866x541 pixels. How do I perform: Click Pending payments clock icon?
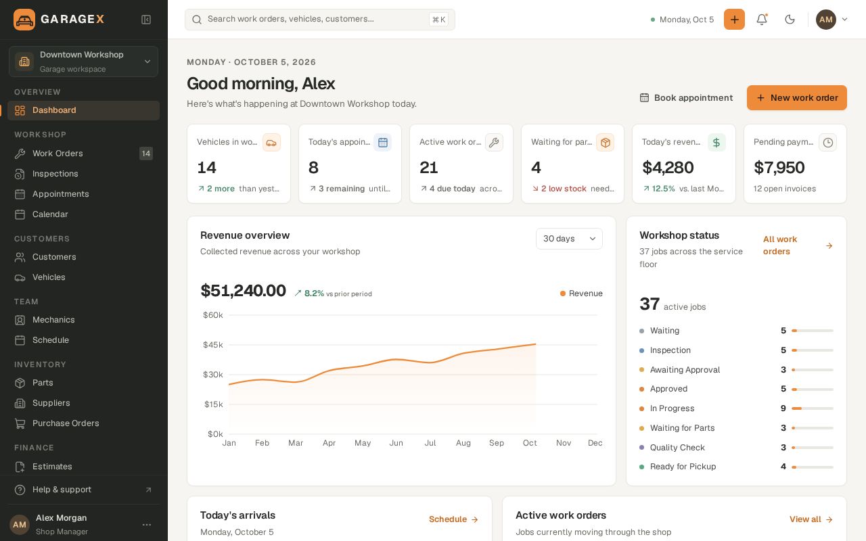(827, 142)
